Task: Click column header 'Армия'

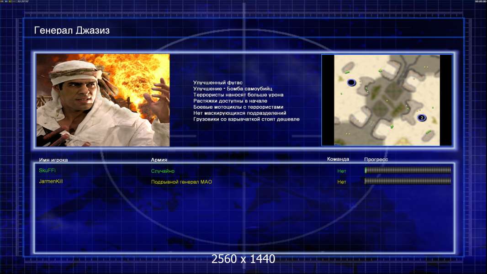Action: [159, 160]
